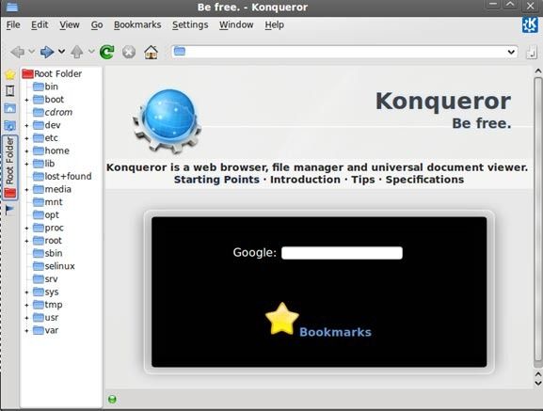
Task: Select the sbin folder
Action: [x=48, y=253]
